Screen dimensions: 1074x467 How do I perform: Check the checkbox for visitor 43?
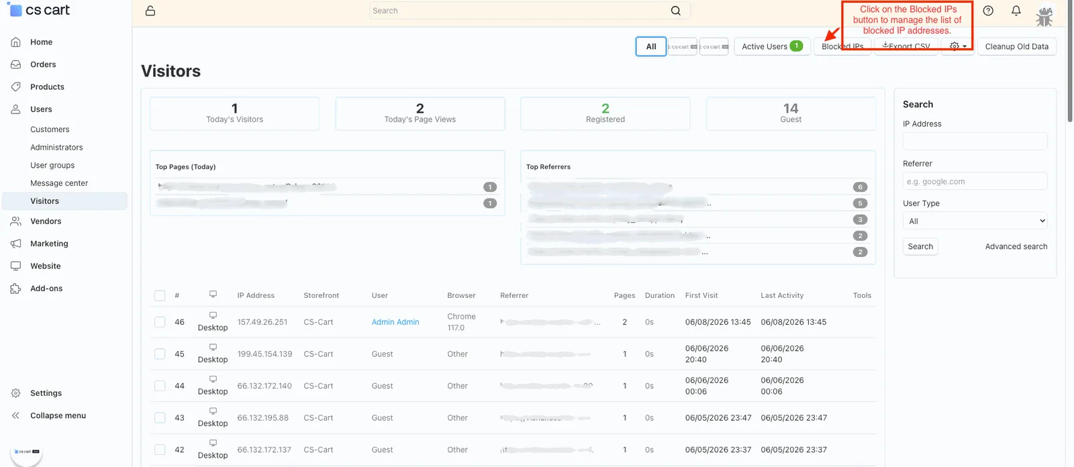pos(160,418)
